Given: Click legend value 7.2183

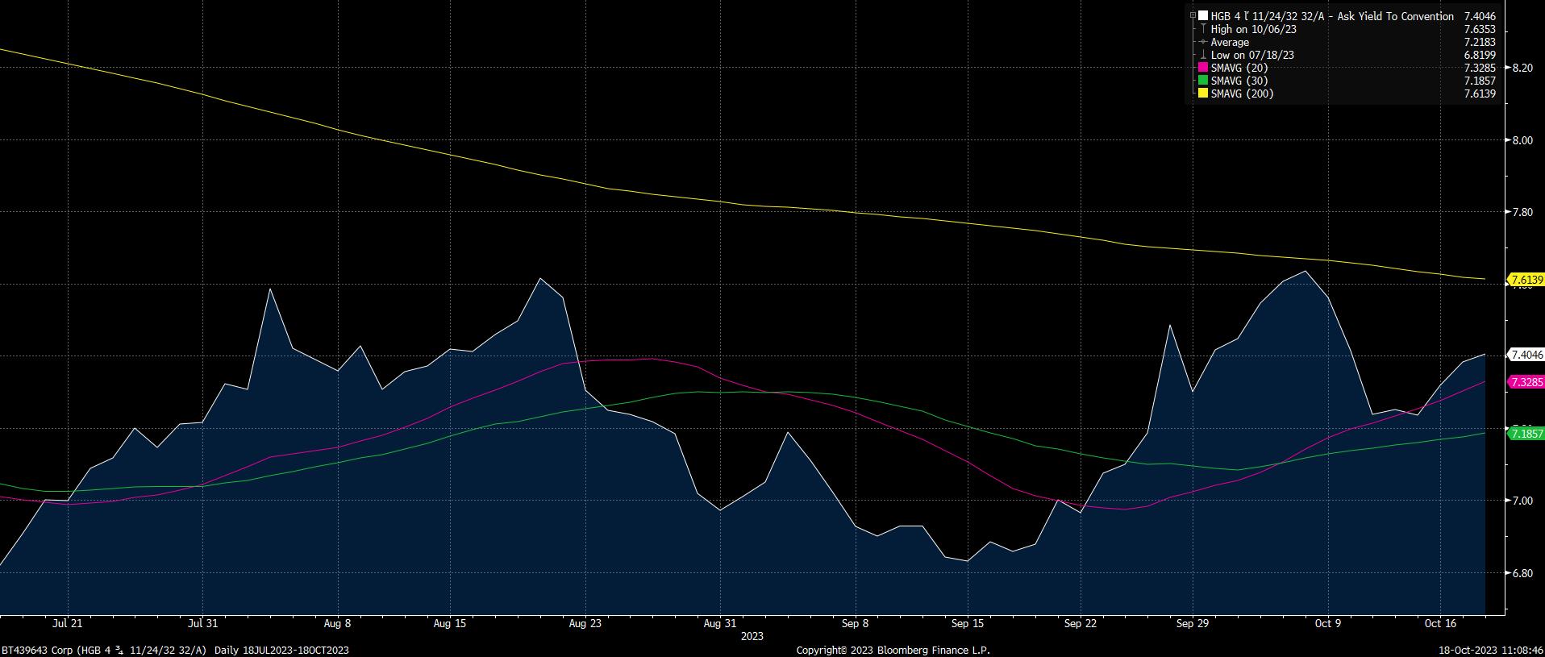Looking at the screenshot, I should point(1480,42).
